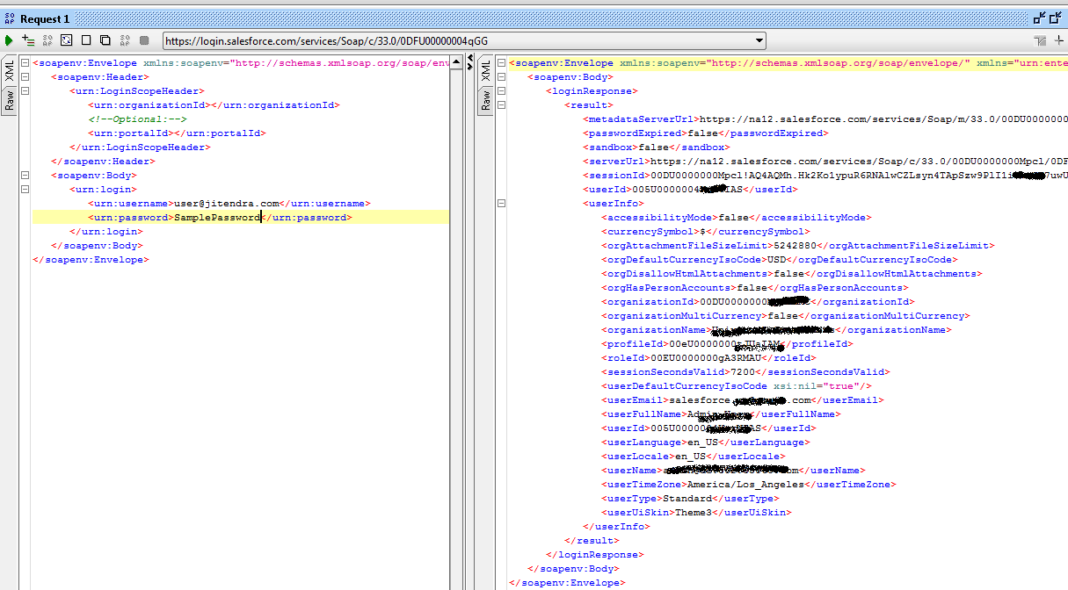Viewport: 1068px width, 590px height.
Task: Click userType Standard line
Action: point(690,499)
